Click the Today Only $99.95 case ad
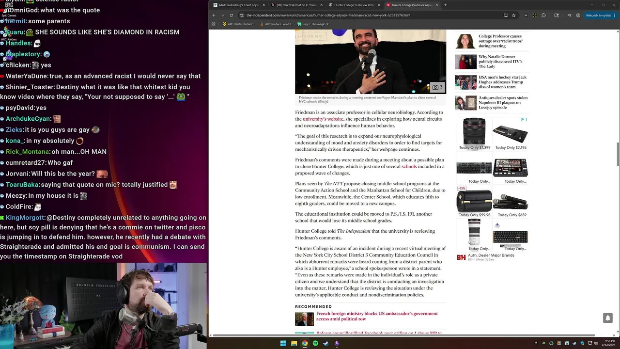This screenshot has width=620, height=349. tap(474, 202)
